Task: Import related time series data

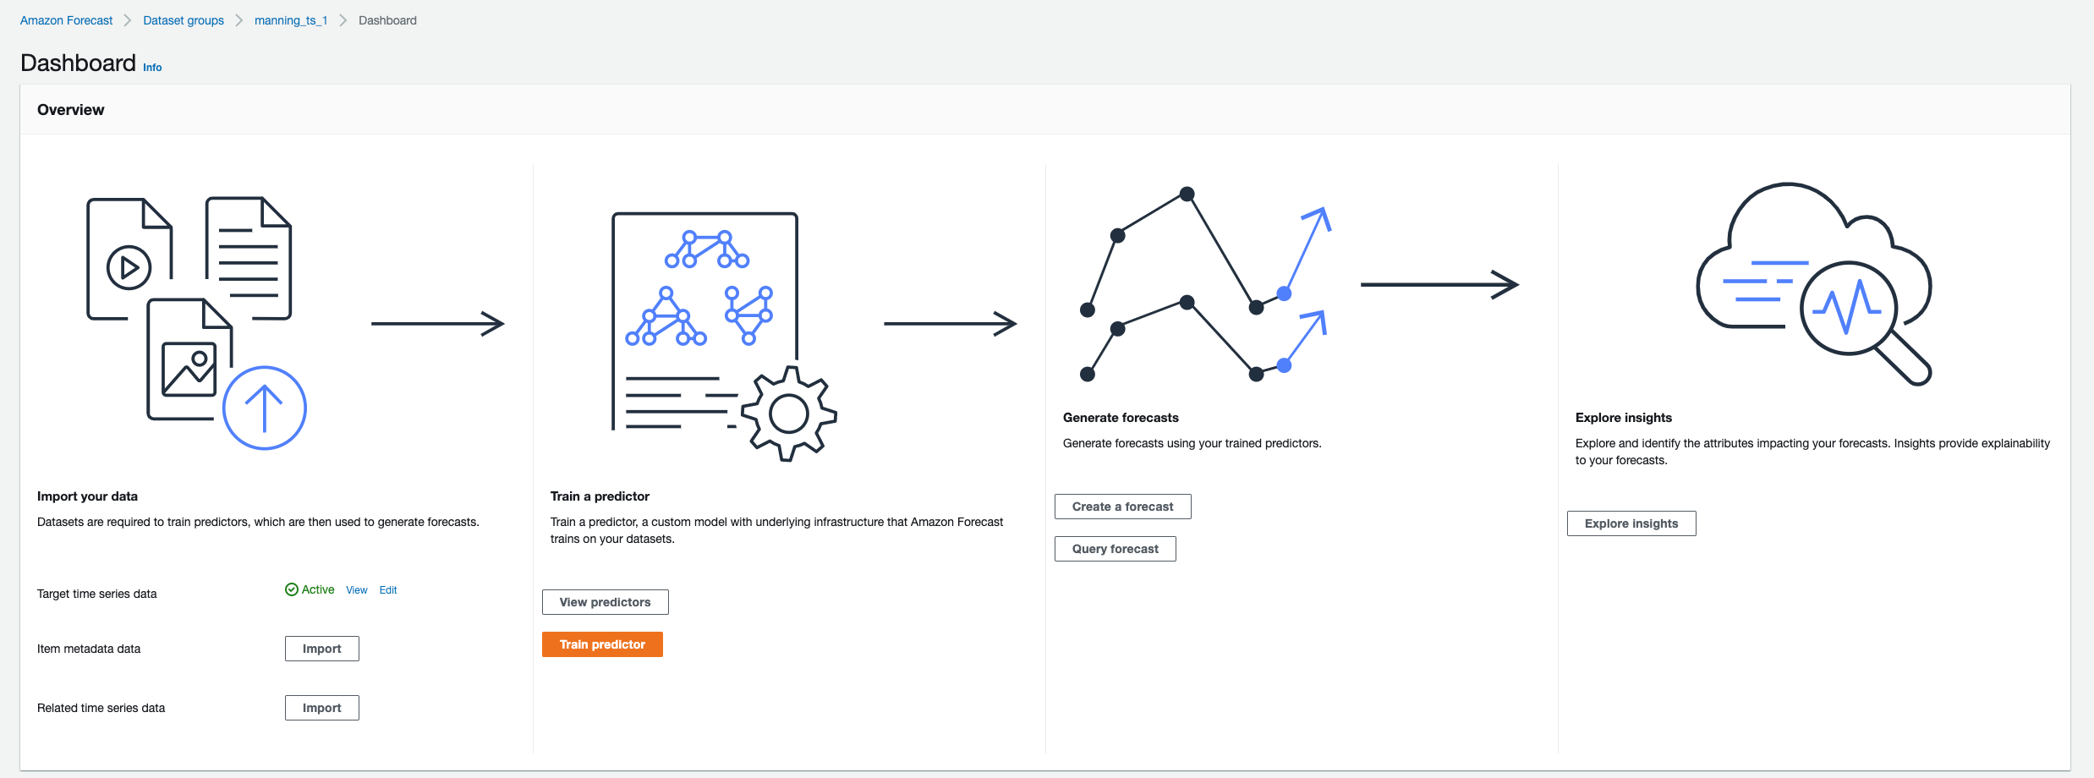Action: point(321,708)
